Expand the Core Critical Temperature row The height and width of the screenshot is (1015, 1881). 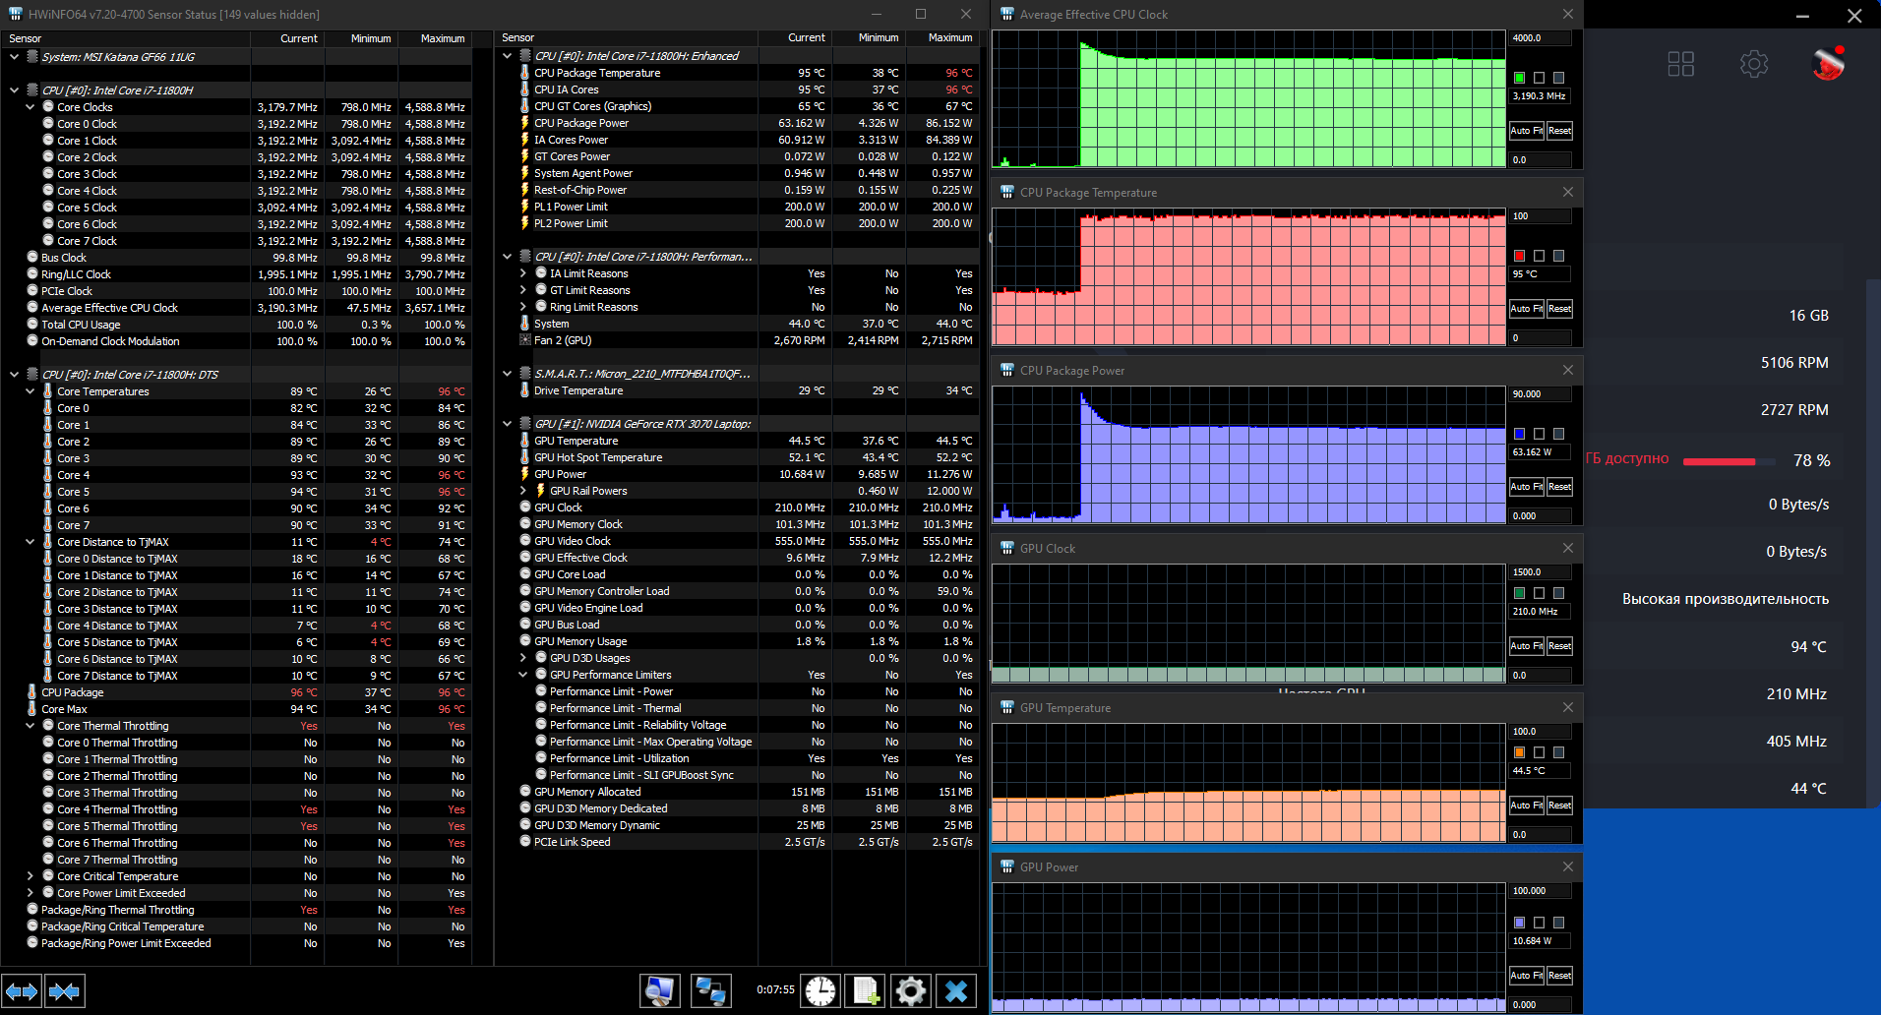coord(30,876)
